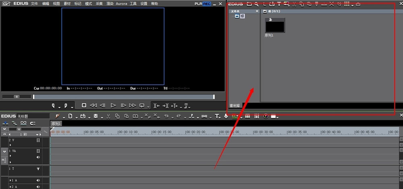Toggle video mute on track 2 V
Image resolution: width=403 pixels, height=189 pixels.
point(38,140)
